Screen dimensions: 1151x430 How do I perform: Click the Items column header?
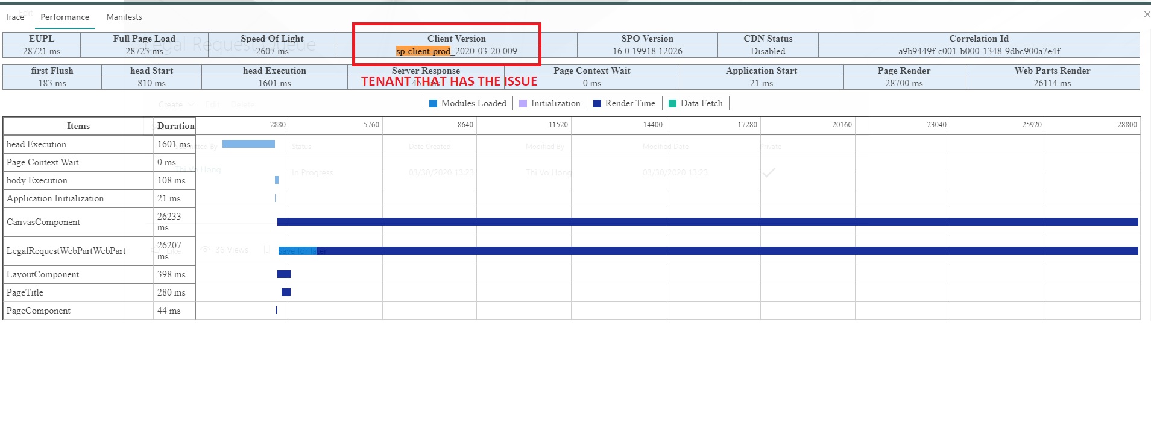78,126
